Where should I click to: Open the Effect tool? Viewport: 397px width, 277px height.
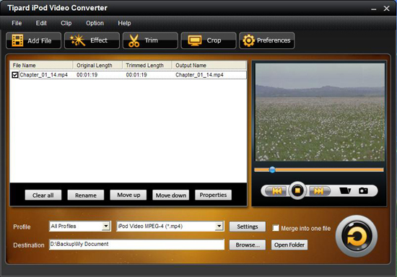(x=92, y=40)
